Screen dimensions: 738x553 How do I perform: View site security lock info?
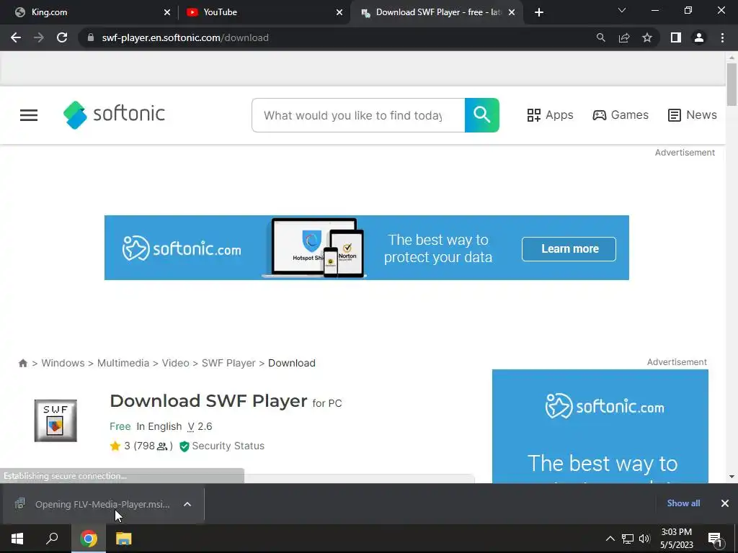point(91,37)
